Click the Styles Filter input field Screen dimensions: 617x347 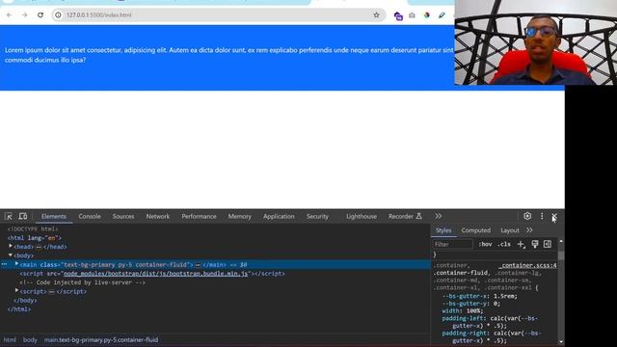click(x=452, y=244)
